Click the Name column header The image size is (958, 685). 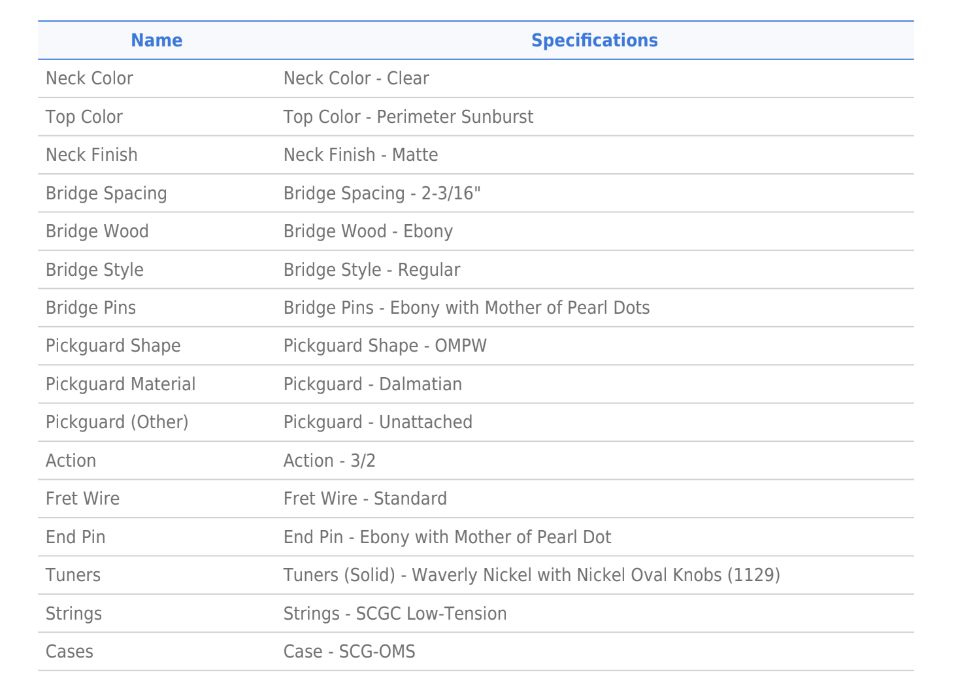coord(157,41)
